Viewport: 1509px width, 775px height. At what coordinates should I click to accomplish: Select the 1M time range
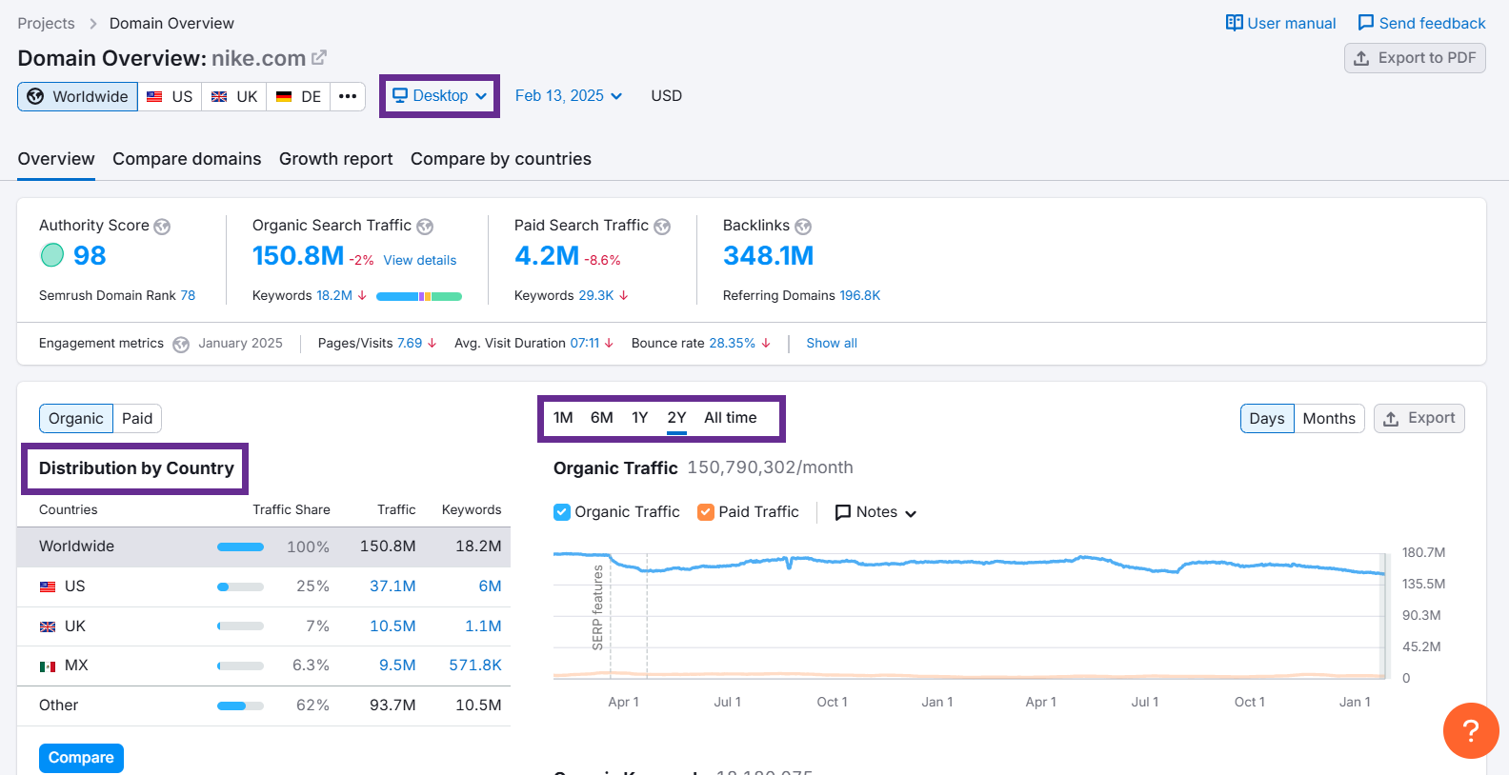(563, 418)
